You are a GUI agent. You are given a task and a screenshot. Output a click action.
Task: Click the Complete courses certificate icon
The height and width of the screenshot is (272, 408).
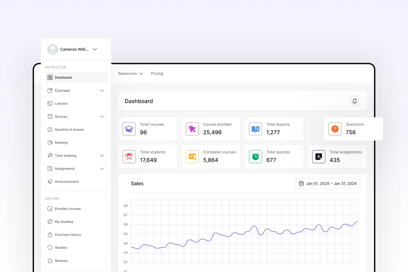pos(192,156)
